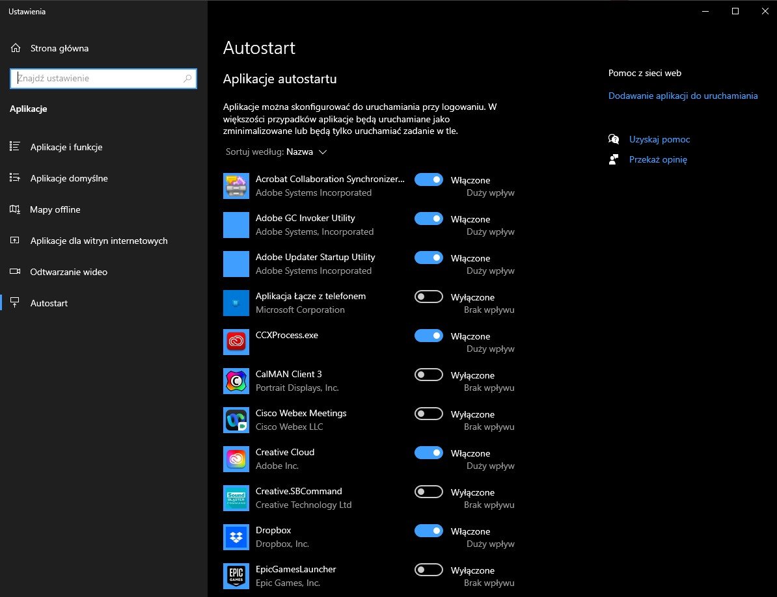Click the Dropbox app icon
The width and height of the screenshot is (777, 597).
[236, 537]
